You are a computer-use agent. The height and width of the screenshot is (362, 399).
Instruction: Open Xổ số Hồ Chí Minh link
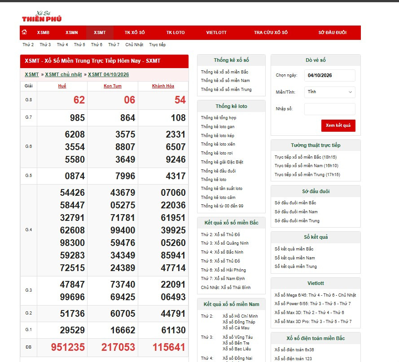pos(240,316)
